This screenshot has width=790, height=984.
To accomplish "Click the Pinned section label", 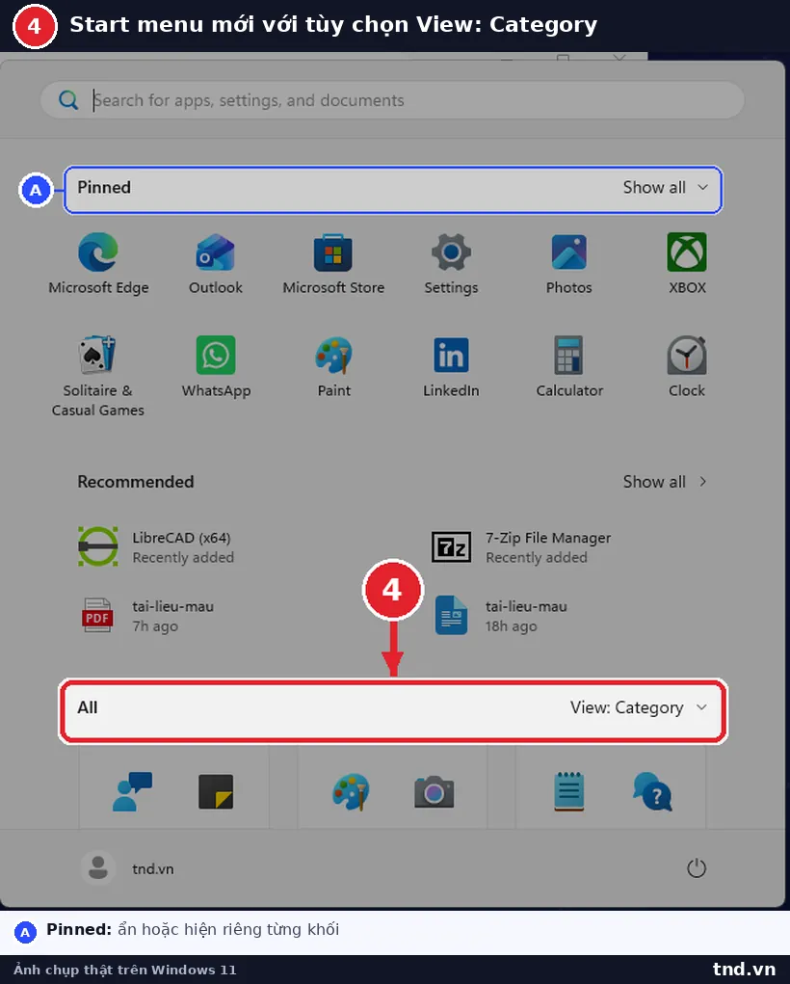I will pos(104,187).
